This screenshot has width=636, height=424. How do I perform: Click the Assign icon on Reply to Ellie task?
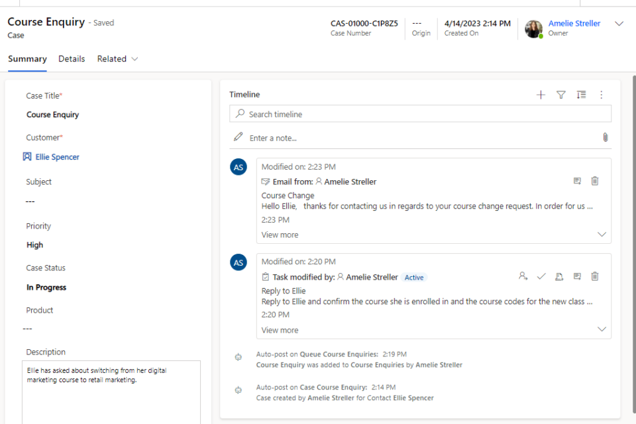point(523,276)
